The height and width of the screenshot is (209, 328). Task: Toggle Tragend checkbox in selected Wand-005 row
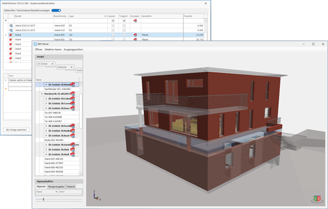[x=124, y=35]
